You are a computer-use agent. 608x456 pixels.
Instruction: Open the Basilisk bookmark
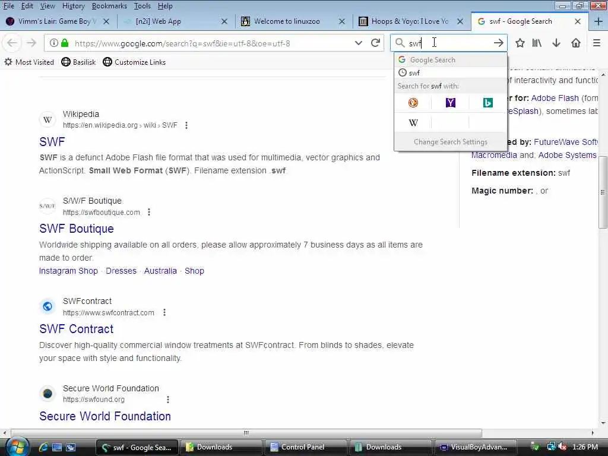pyautogui.click(x=78, y=62)
